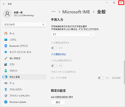Open システム settings category
125x107 pixels.
click(24, 40)
